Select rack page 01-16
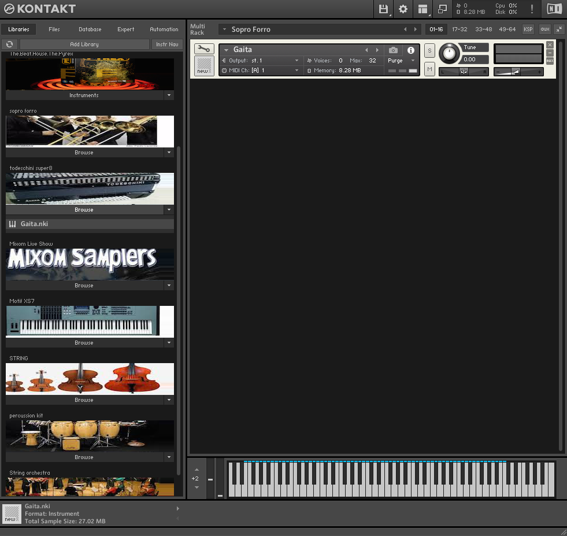Viewport: 567px width, 536px height. 436,29
